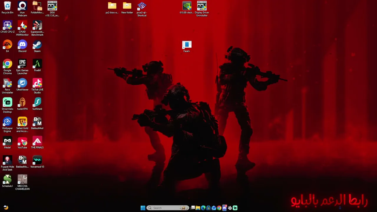
Task: Select the Epic Games Launcher icon
Action: [x=22, y=67]
